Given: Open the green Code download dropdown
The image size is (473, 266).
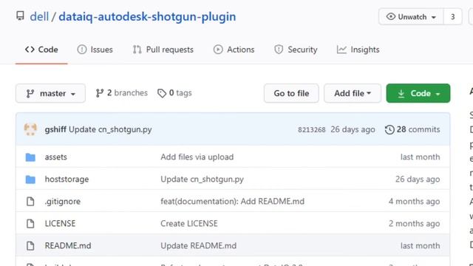Looking at the screenshot, I should [x=418, y=93].
